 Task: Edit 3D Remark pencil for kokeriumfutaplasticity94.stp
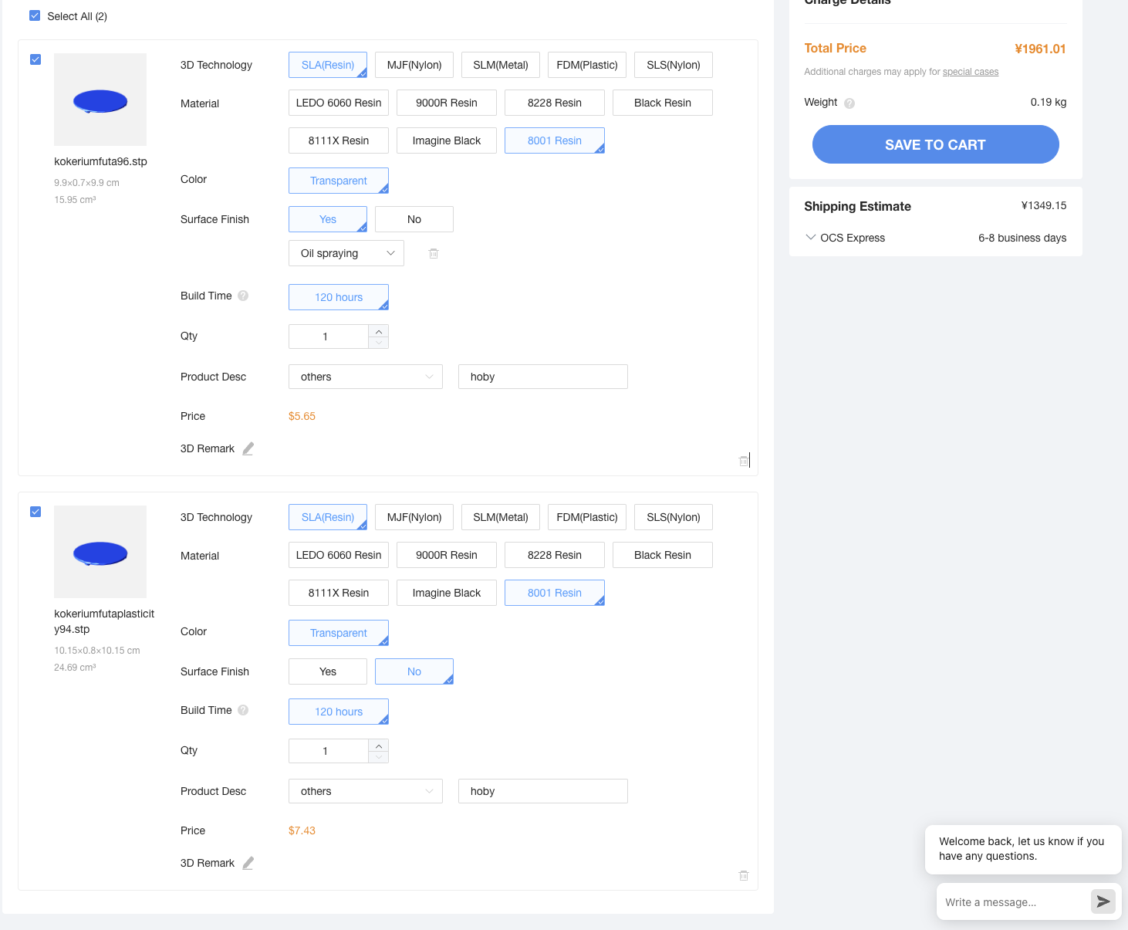point(248,863)
